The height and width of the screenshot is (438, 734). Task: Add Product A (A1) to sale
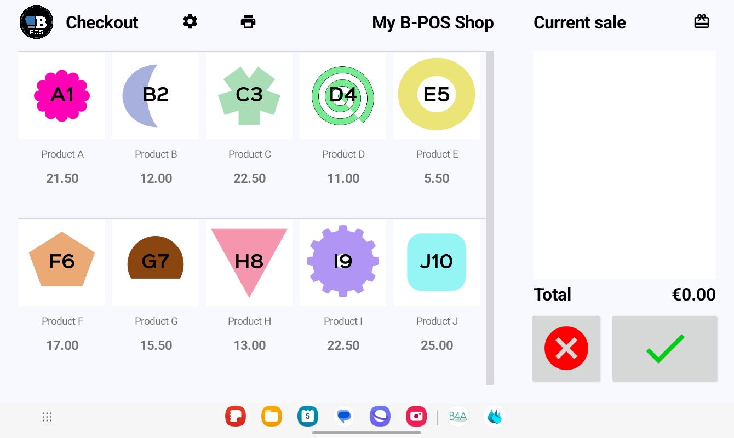coord(62,95)
